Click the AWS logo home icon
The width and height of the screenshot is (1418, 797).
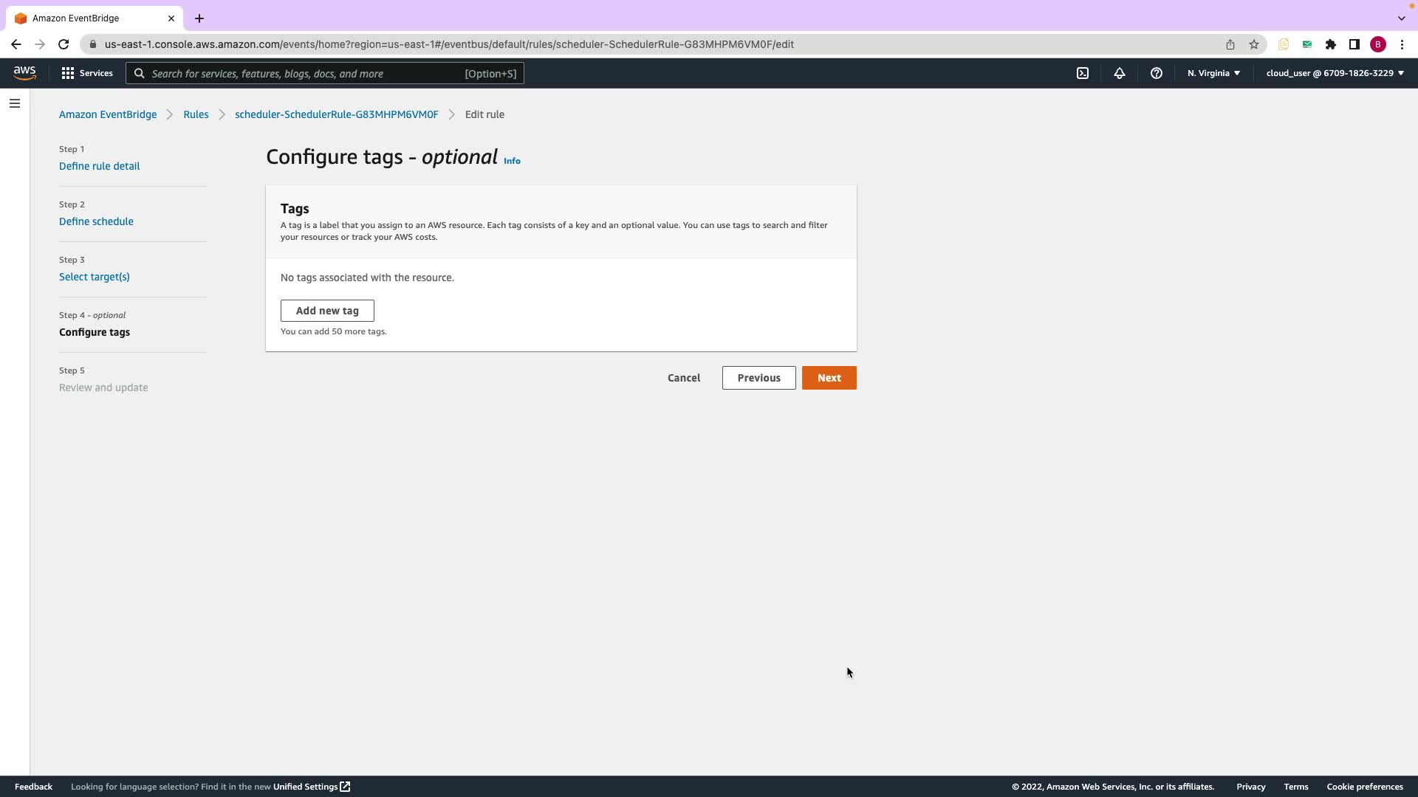point(24,73)
